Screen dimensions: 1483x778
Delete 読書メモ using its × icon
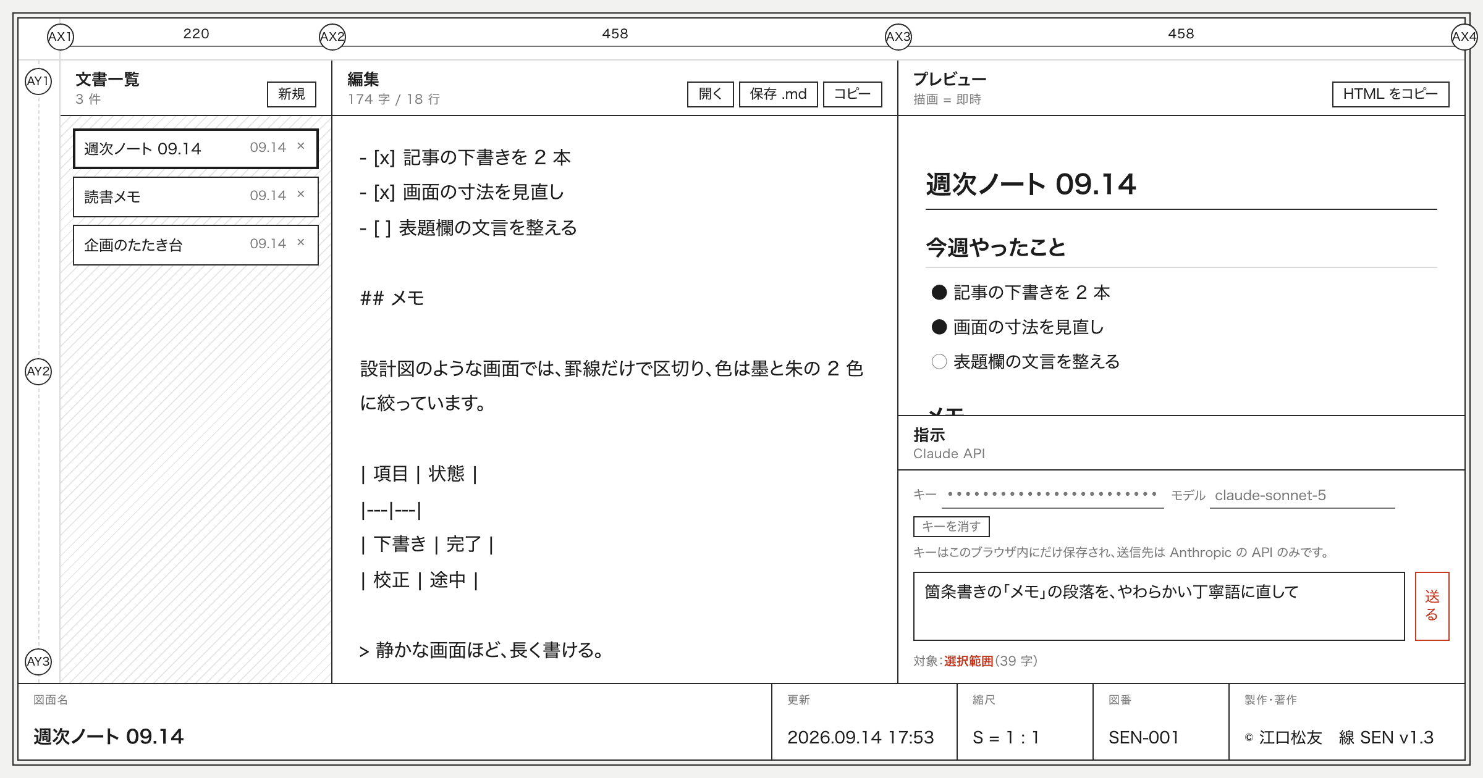pyautogui.click(x=301, y=194)
